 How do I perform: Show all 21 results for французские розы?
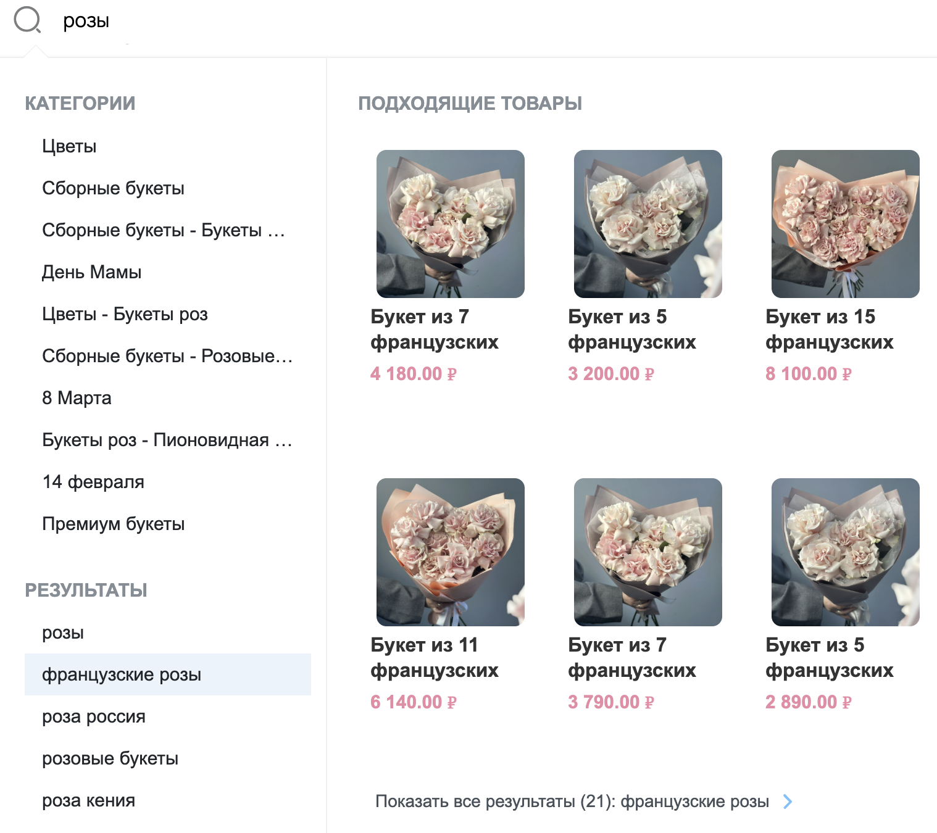coord(572,802)
